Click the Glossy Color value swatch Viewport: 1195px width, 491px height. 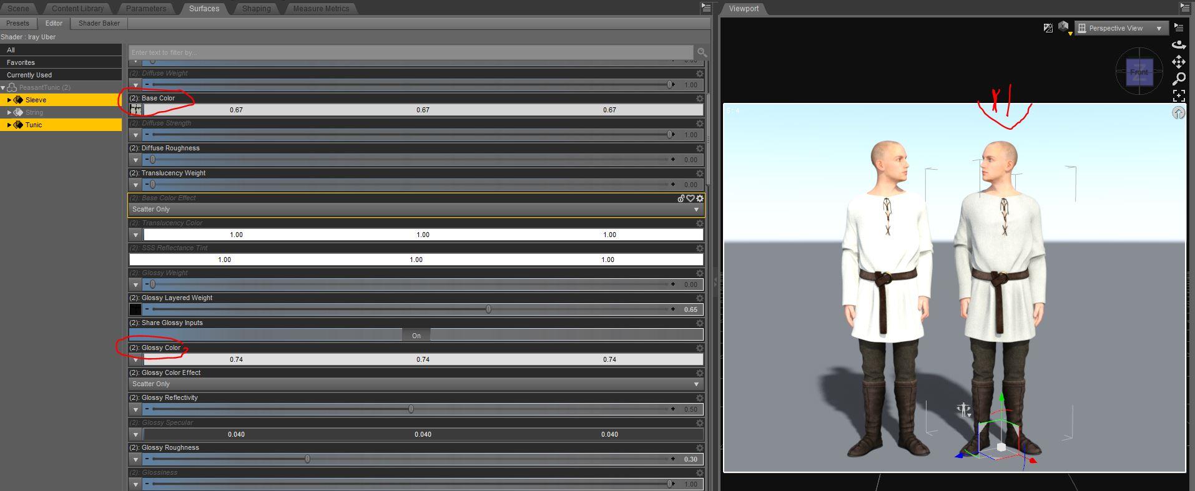click(423, 359)
